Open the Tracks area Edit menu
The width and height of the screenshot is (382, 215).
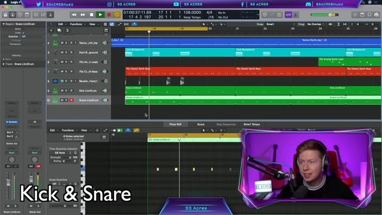(61, 24)
